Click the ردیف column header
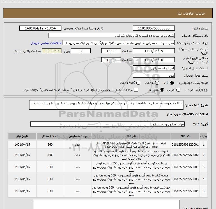216x209 pixels. coord(204,136)
